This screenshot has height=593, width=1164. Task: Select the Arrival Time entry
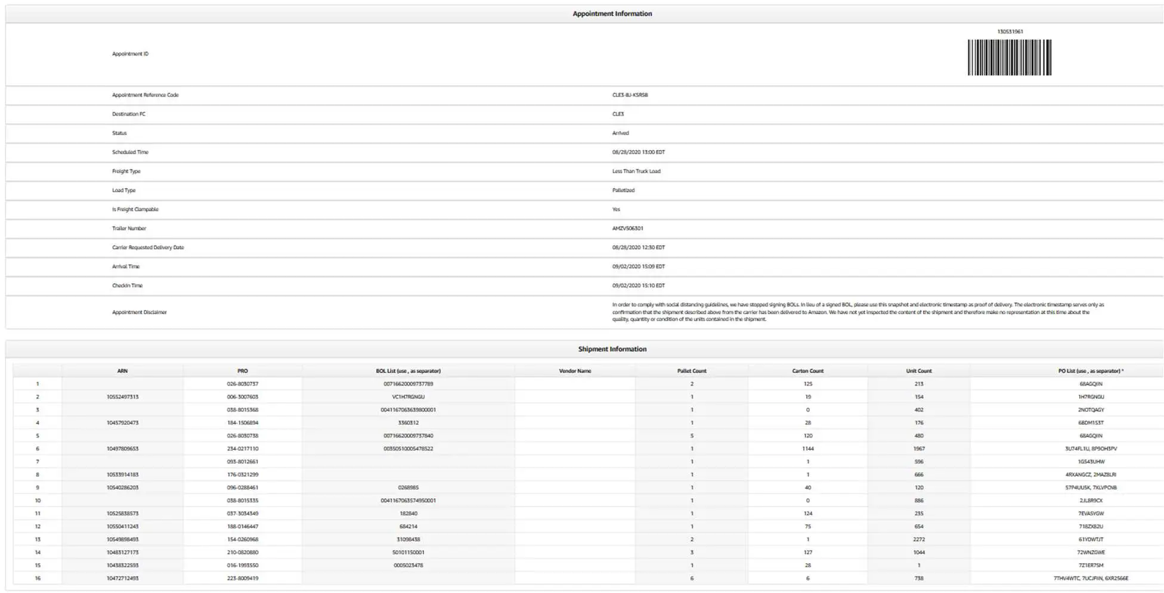[x=638, y=266]
